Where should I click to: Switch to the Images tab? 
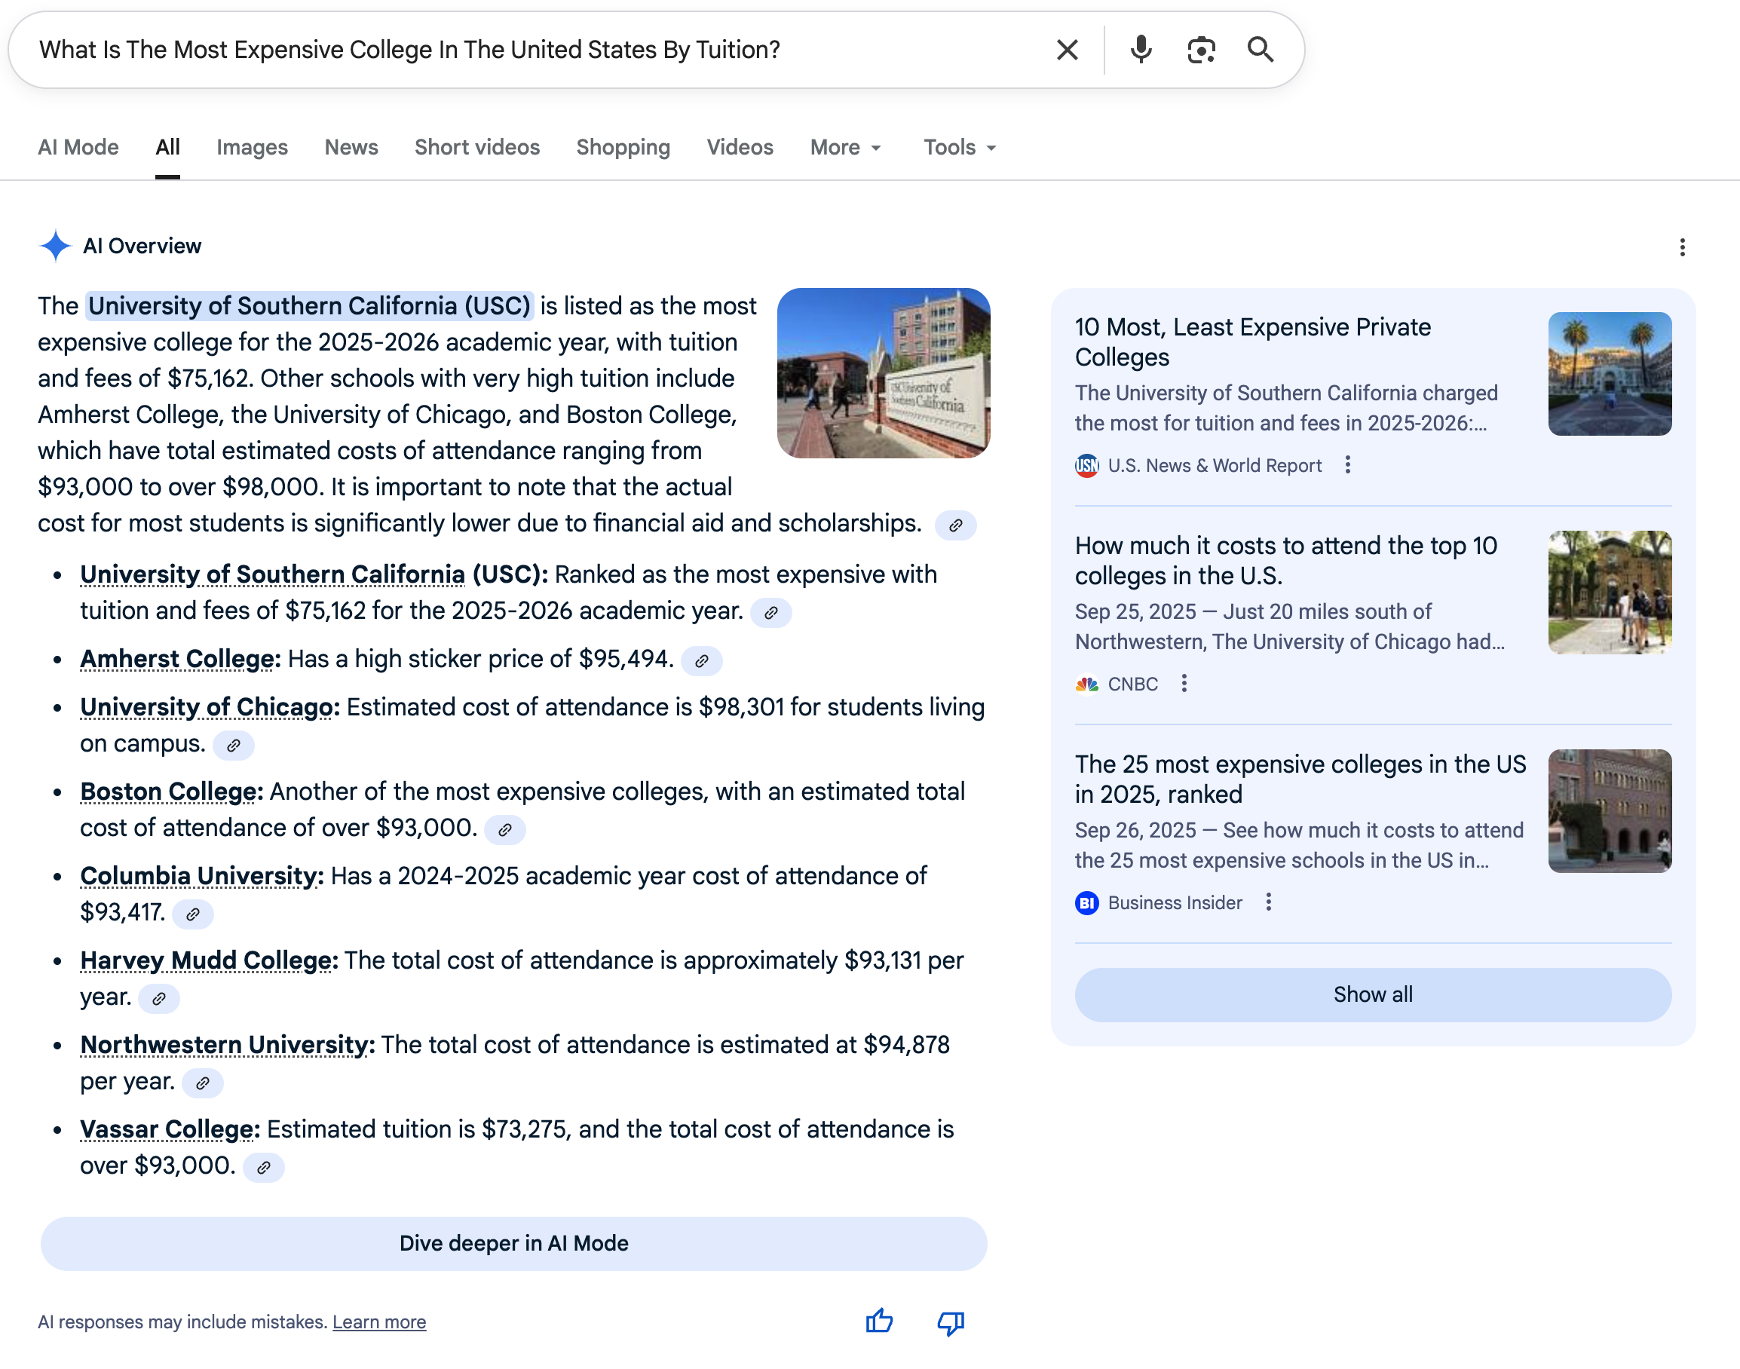click(252, 148)
